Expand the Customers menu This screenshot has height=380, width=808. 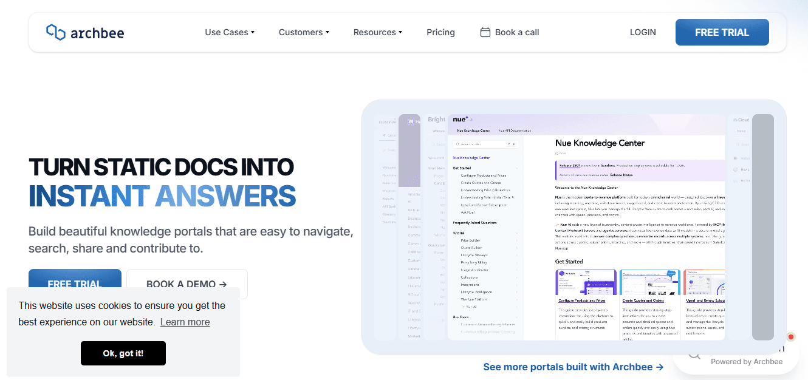[x=304, y=32]
